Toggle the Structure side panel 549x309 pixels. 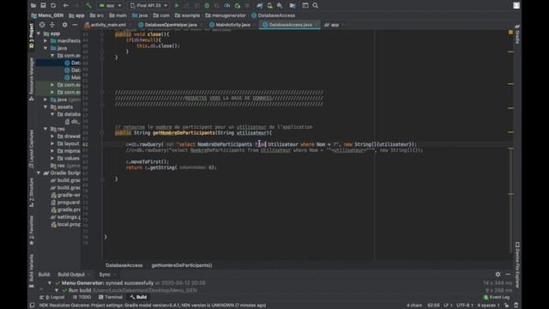(x=32, y=192)
